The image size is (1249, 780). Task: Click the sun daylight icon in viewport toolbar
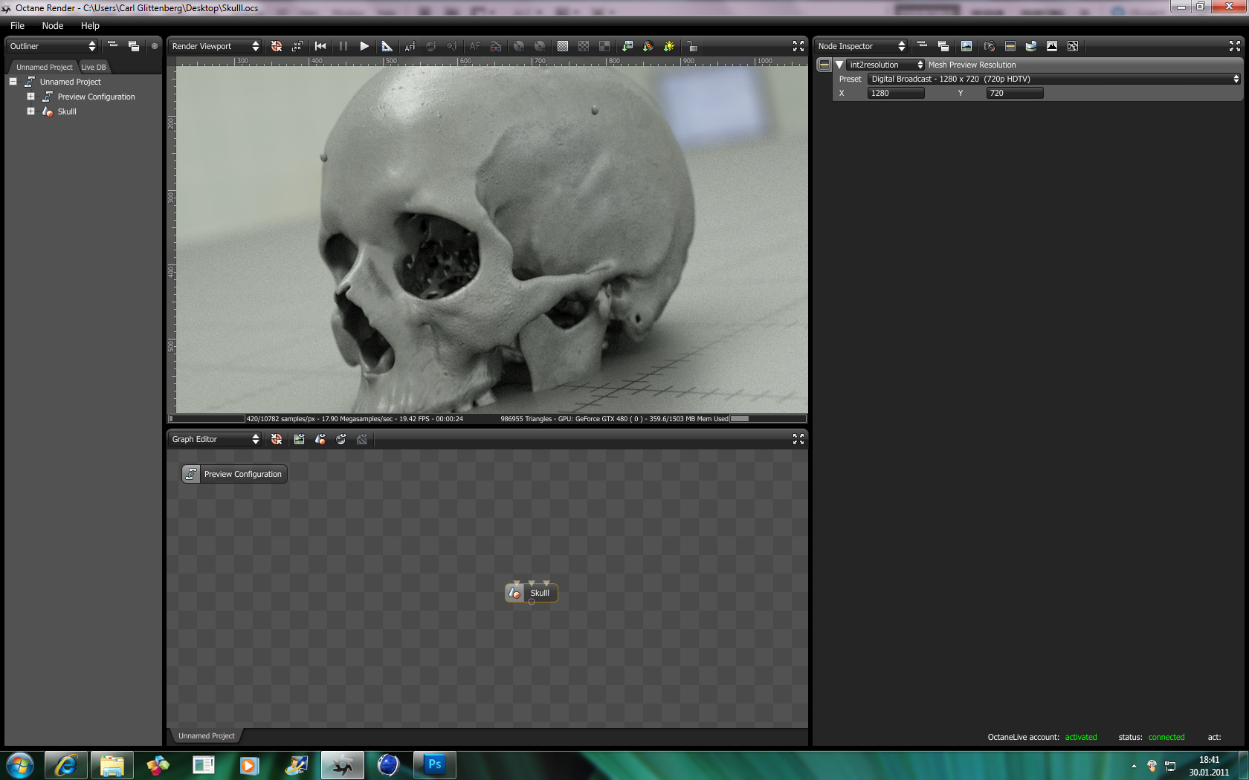669,46
